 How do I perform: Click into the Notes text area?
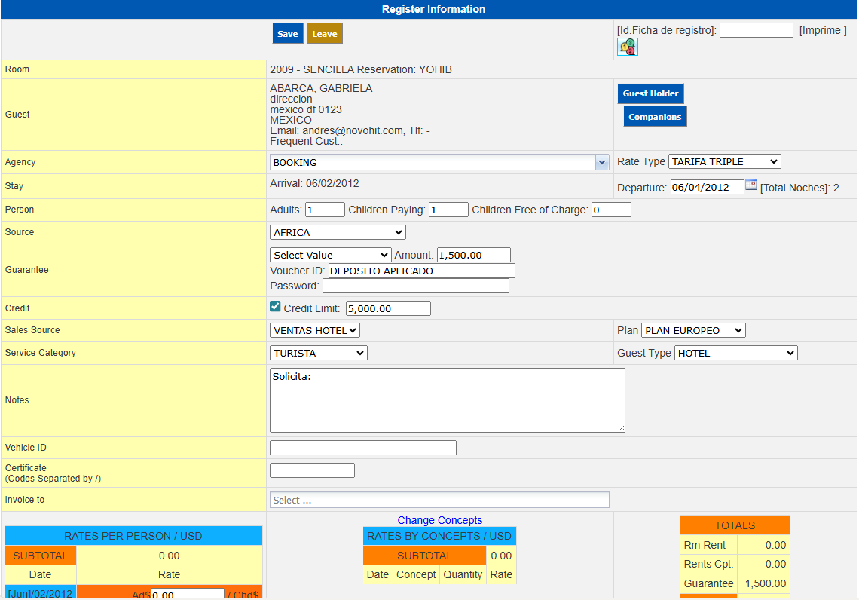point(447,399)
